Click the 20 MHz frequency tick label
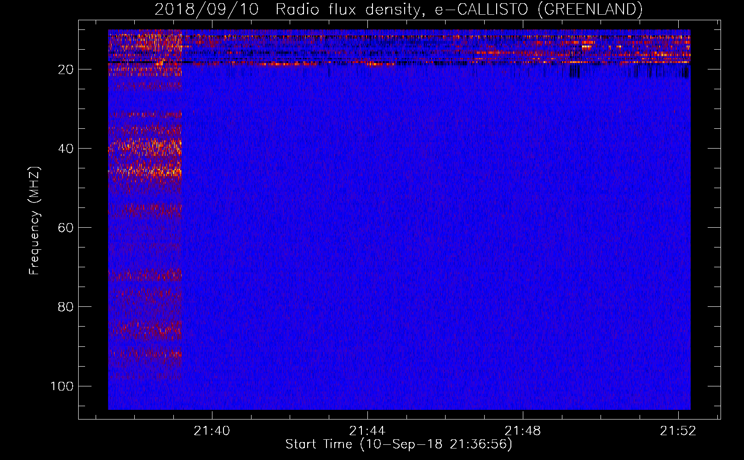 (x=66, y=69)
